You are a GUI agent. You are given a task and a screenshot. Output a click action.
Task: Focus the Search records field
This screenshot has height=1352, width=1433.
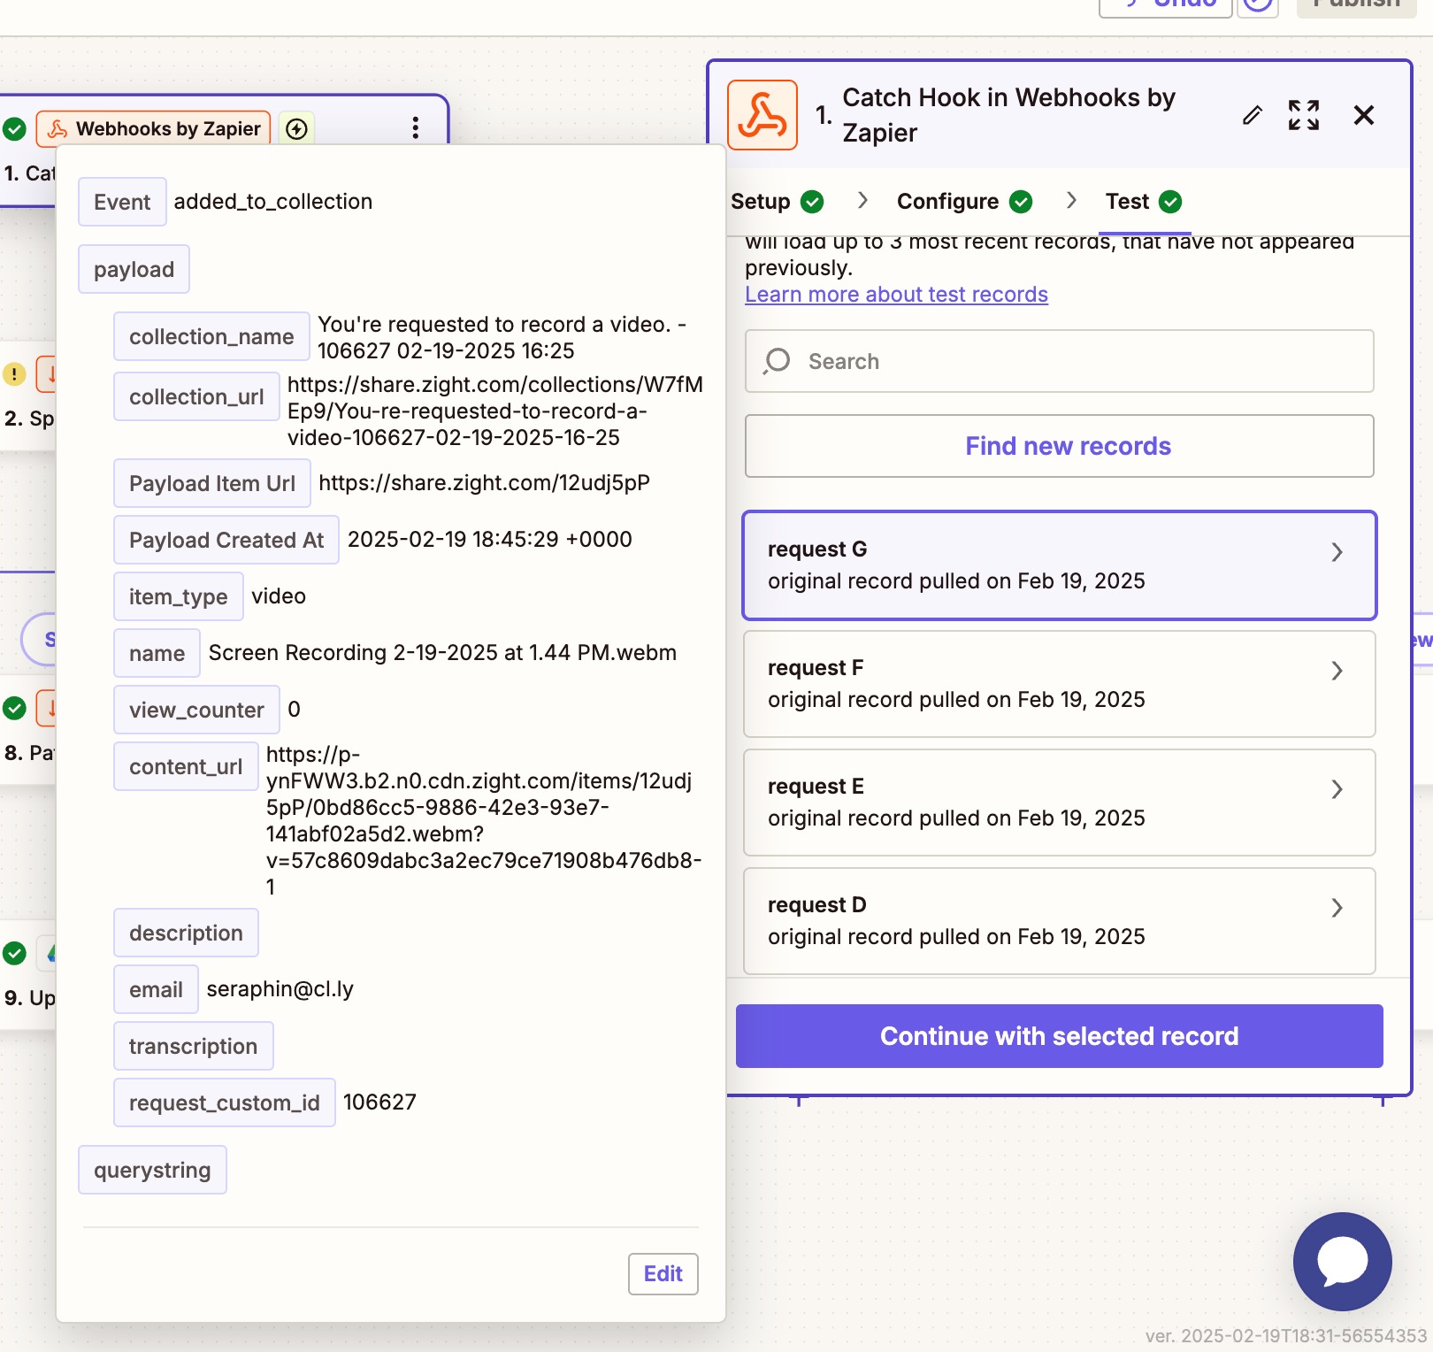(1060, 361)
